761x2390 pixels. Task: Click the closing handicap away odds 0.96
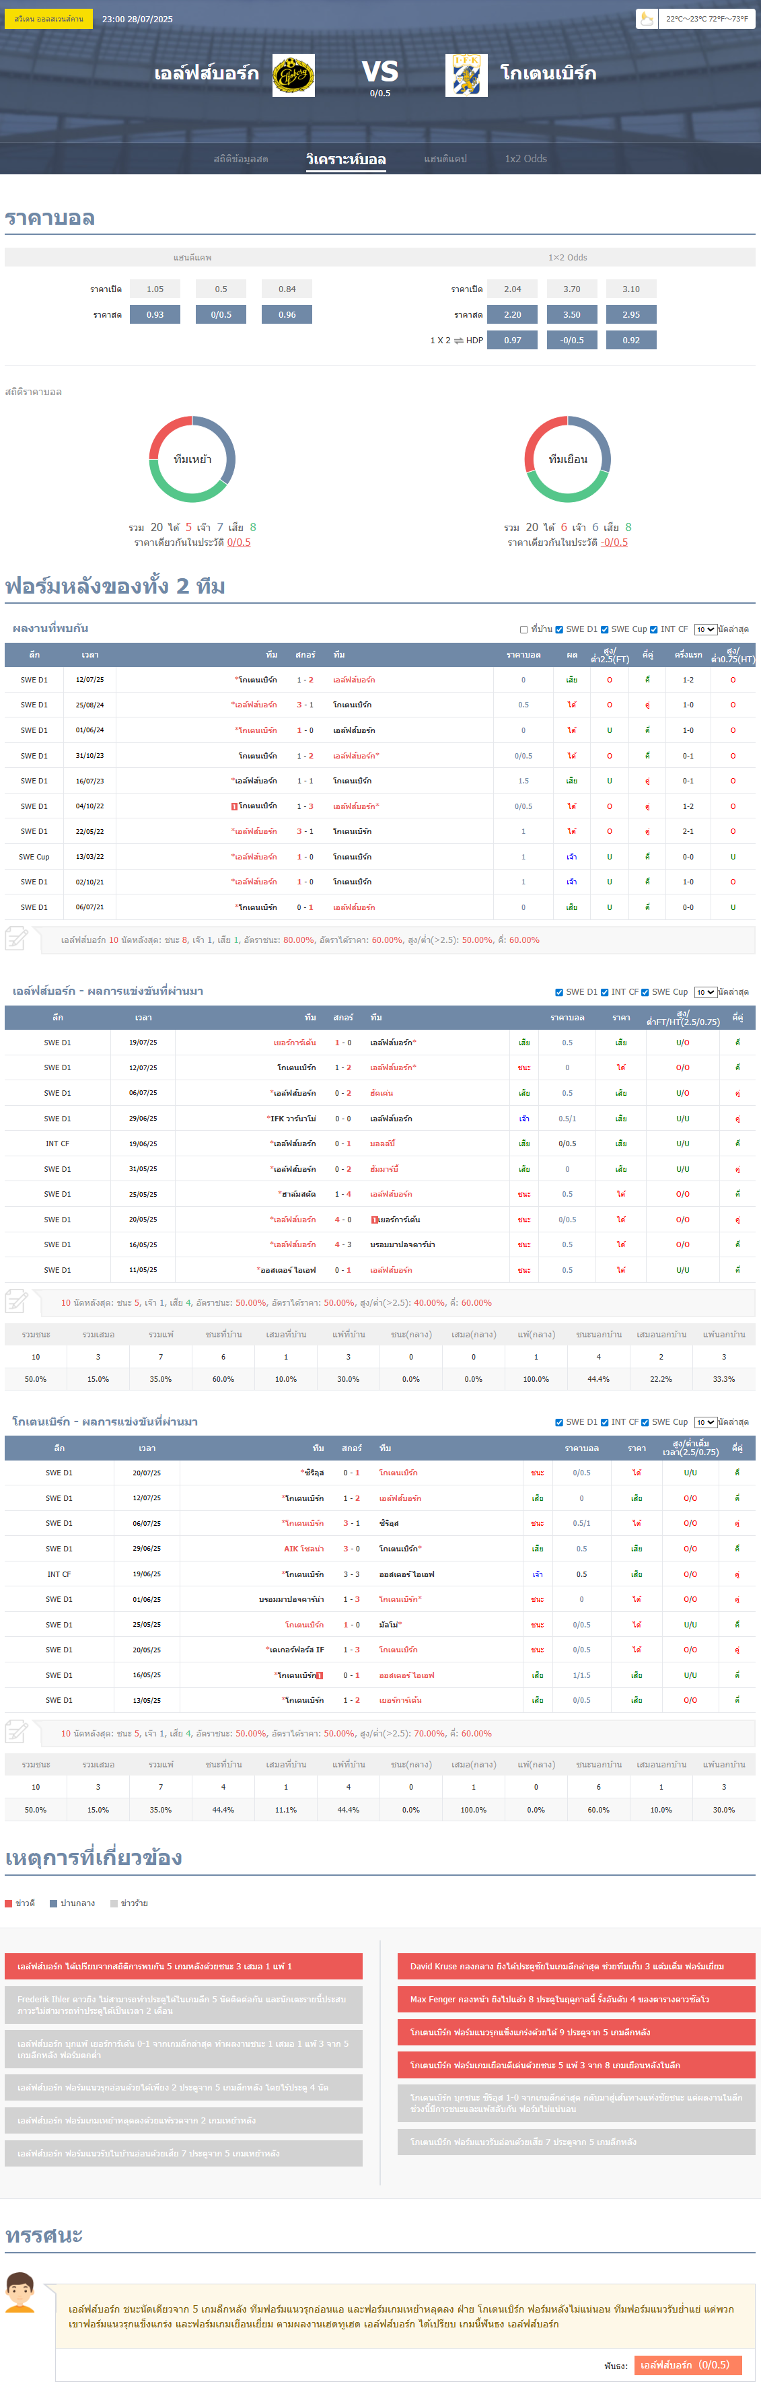(x=287, y=314)
